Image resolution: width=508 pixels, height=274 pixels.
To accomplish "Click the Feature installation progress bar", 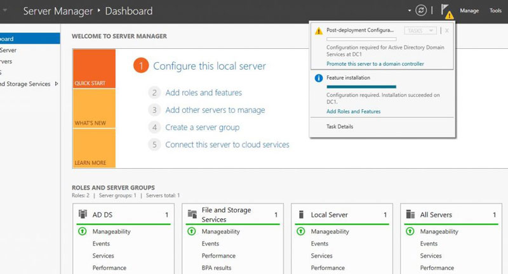I will point(361,87).
